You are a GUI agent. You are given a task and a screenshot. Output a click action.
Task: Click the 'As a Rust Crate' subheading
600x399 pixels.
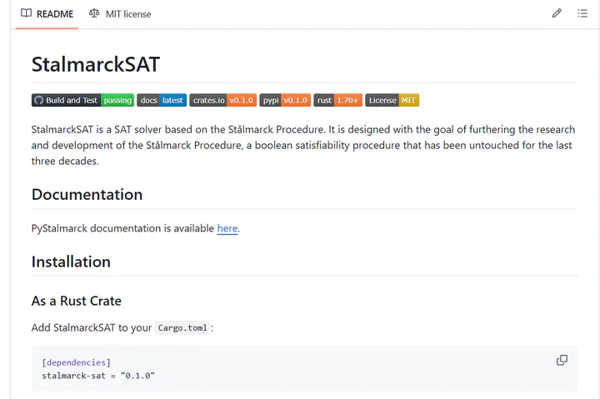coord(77,301)
